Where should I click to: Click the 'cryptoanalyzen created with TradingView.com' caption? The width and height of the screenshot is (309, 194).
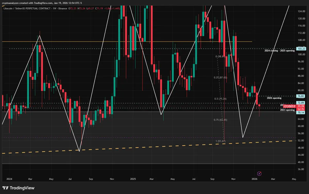27,3
